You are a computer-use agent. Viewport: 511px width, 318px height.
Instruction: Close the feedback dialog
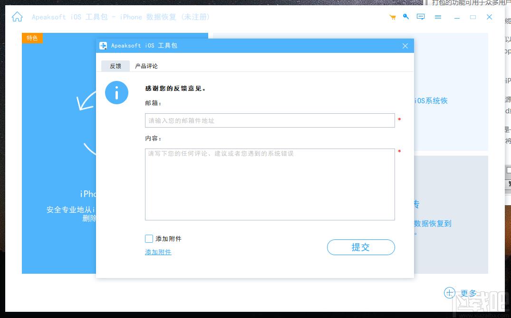[405, 46]
